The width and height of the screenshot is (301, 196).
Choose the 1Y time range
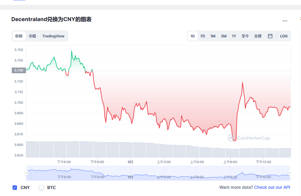point(234,36)
